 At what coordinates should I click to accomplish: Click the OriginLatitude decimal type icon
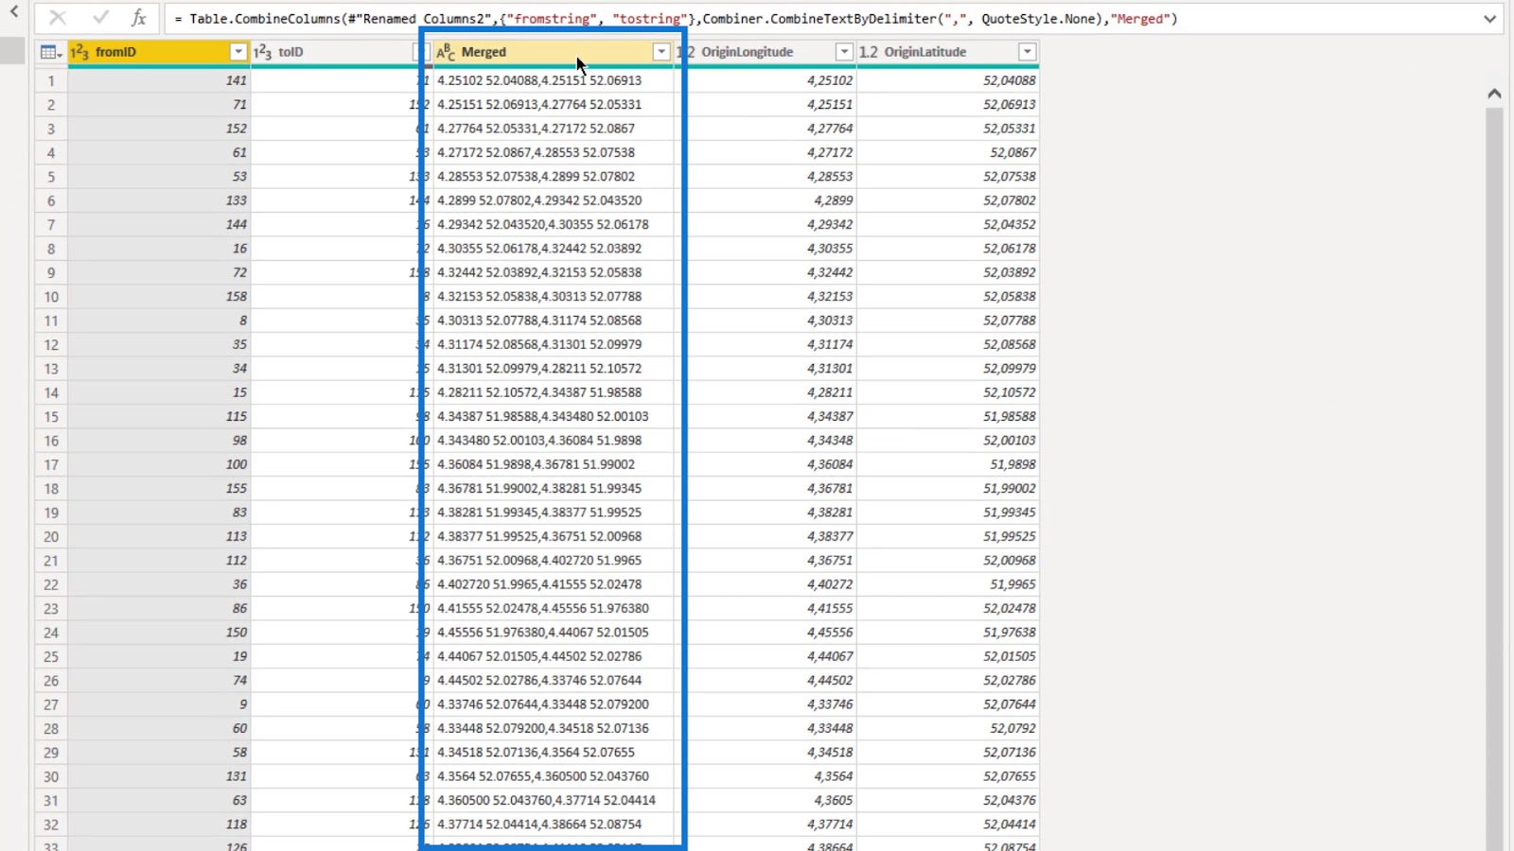coord(869,52)
